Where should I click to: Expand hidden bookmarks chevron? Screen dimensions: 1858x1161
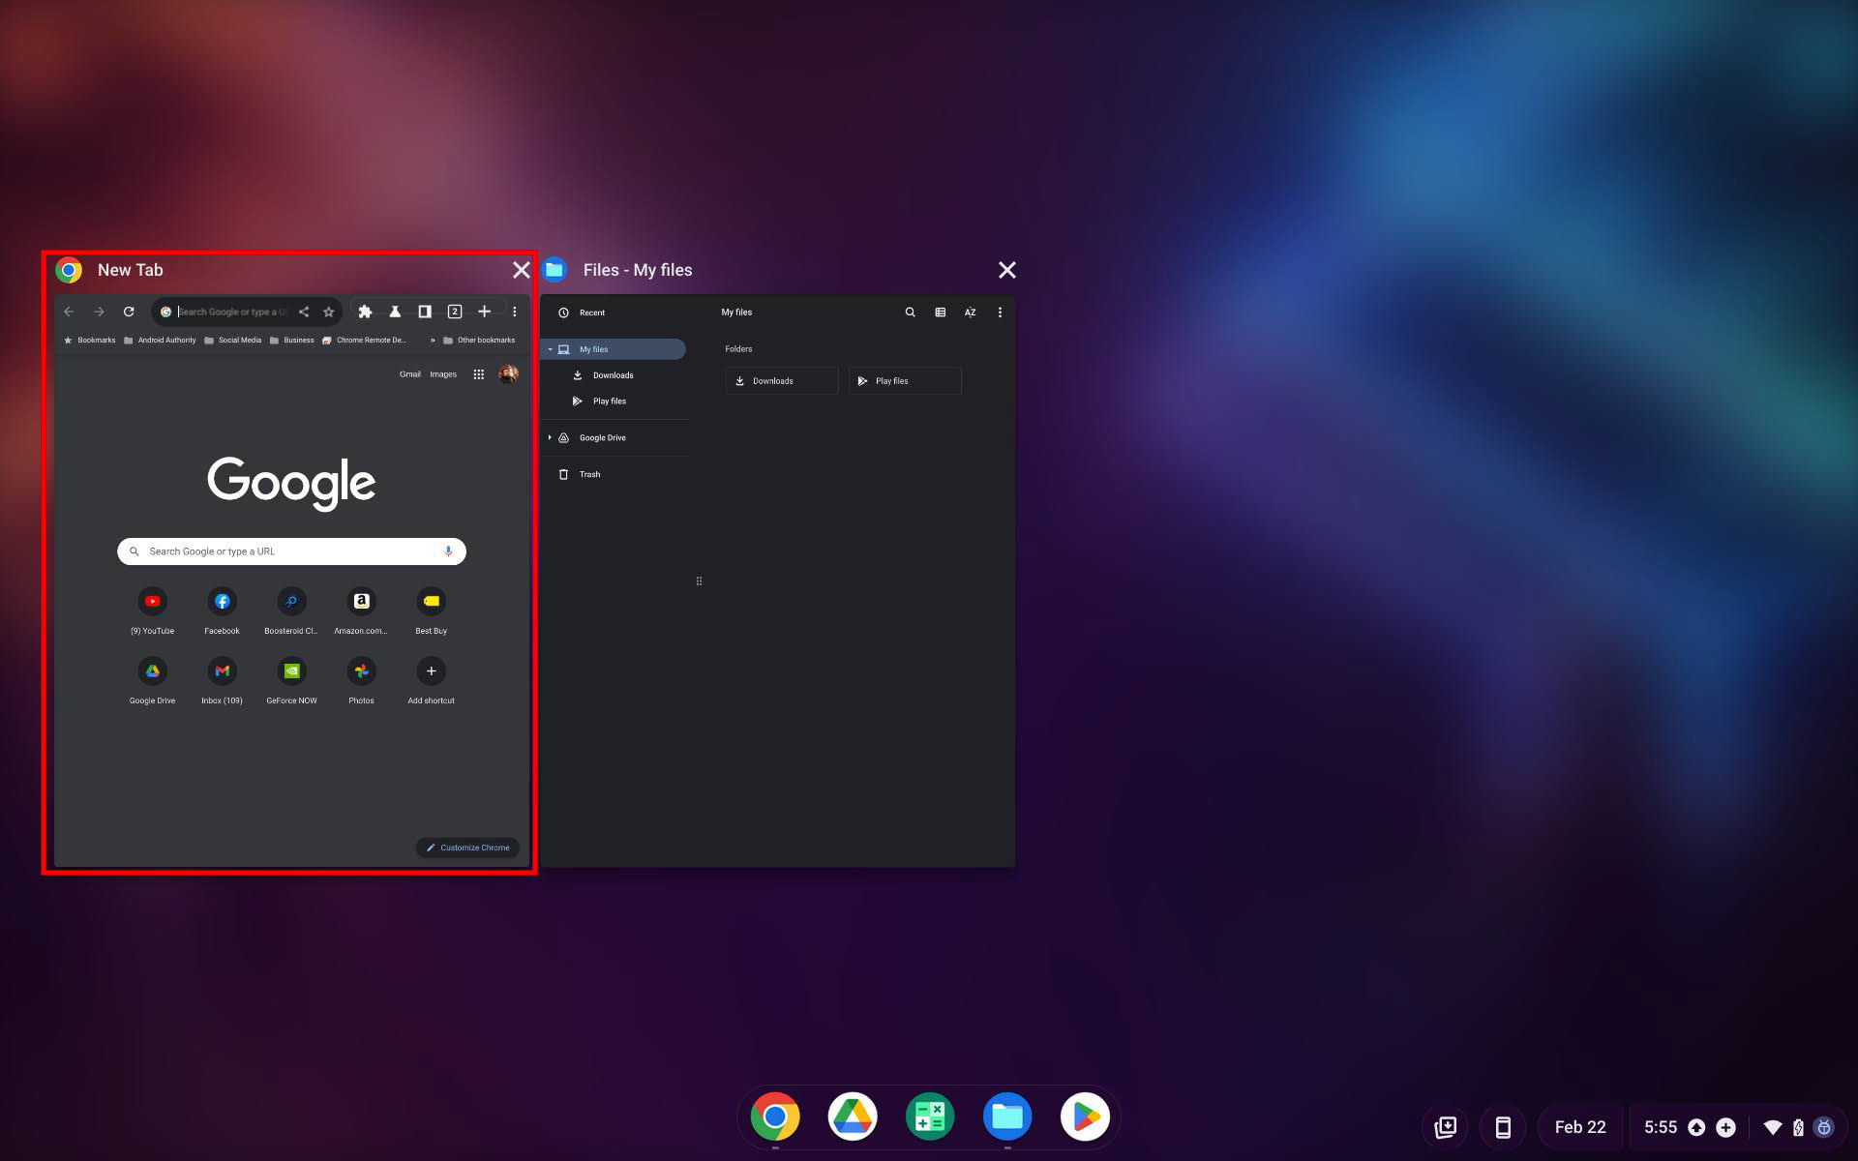tap(433, 341)
